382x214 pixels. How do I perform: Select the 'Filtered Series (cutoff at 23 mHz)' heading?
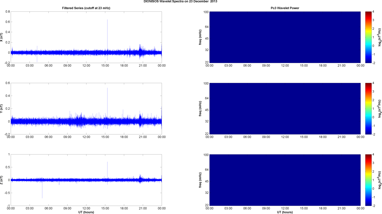pyautogui.click(x=86, y=8)
